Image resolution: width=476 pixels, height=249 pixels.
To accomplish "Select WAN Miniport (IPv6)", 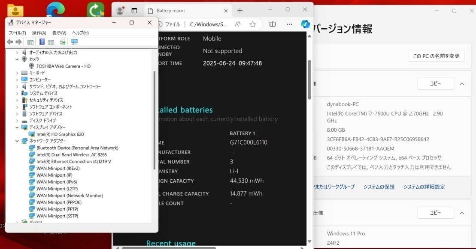I will [x=57, y=182].
